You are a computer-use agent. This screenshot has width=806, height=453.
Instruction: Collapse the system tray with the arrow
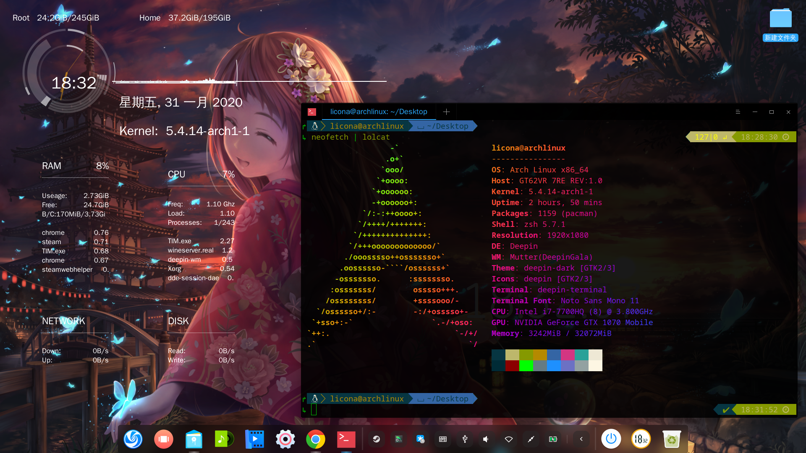click(581, 439)
